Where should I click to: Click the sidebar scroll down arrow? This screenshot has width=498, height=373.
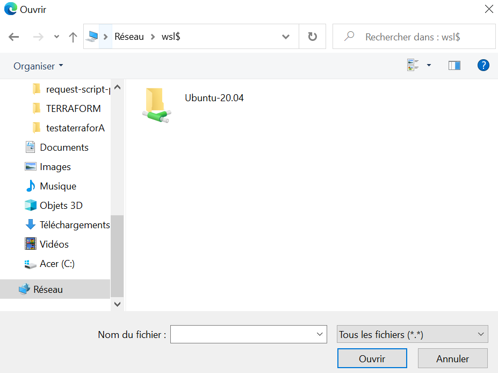pos(117,304)
